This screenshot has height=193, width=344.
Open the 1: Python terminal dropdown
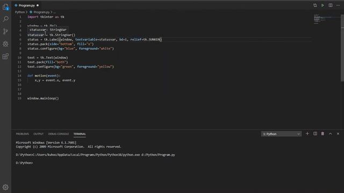[281, 134]
